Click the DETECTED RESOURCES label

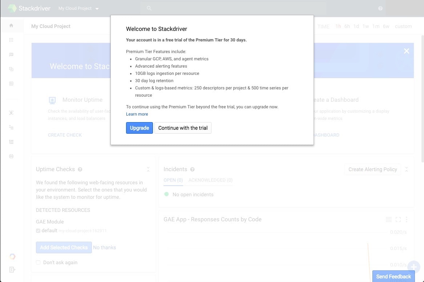(x=63, y=210)
